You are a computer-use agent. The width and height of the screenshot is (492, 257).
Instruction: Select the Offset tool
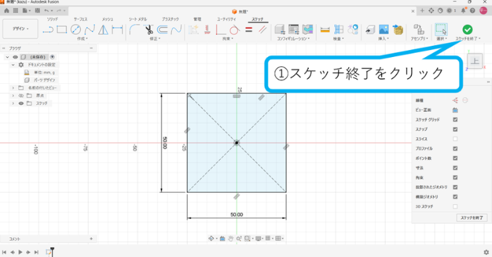click(x=162, y=30)
